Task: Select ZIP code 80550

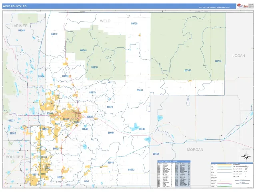Action: (x=50, y=114)
